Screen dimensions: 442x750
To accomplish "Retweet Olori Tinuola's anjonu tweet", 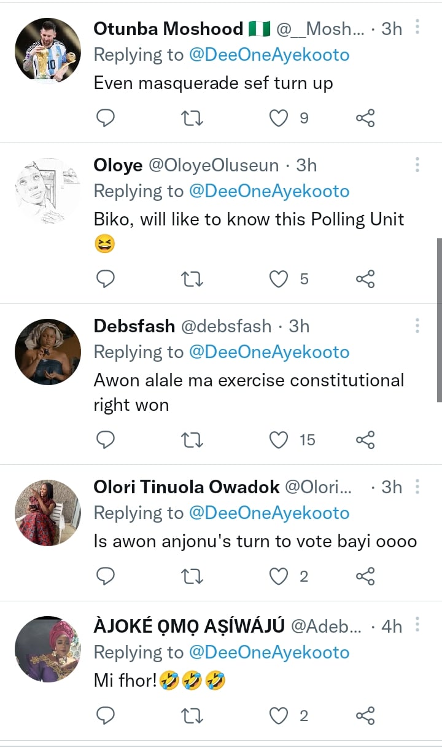I will pos(193,576).
